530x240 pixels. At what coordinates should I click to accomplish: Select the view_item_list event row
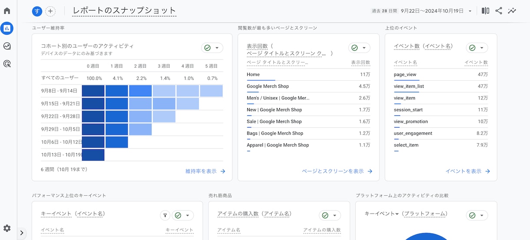click(441, 86)
